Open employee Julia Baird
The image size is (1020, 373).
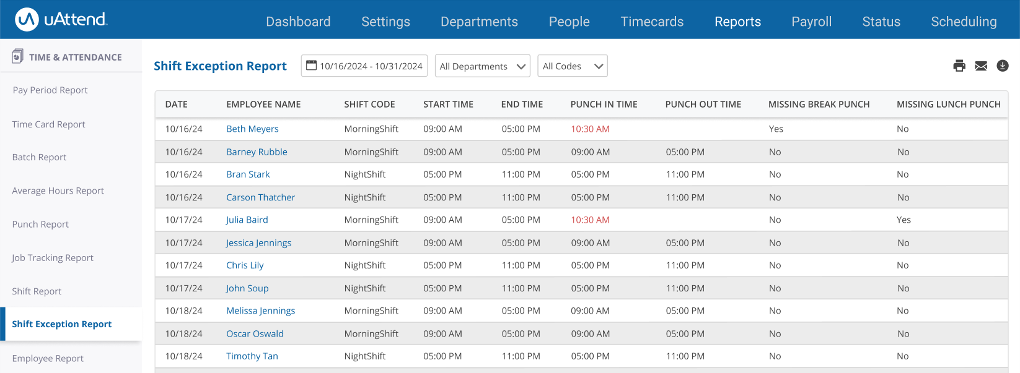click(x=247, y=220)
